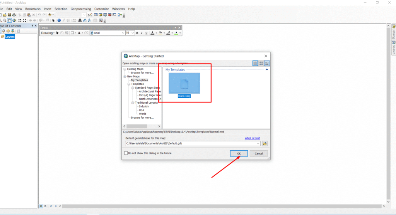Collapse the Traditional Layouts node
This screenshot has width=396, height=215.
[x=133, y=103]
